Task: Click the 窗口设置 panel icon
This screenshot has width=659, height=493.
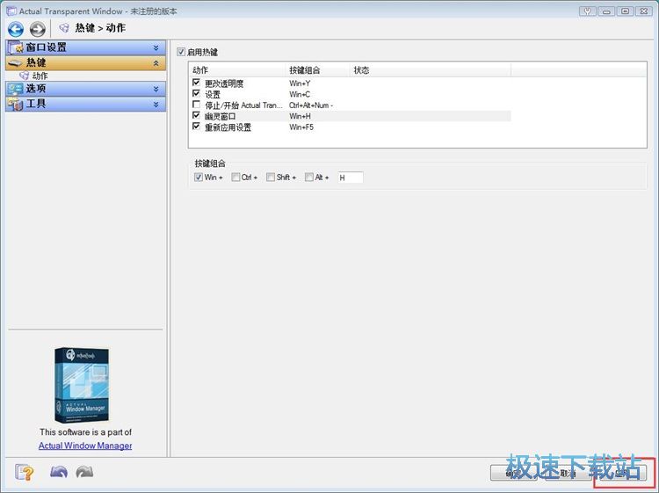Action: pyautogui.click(x=16, y=47)
